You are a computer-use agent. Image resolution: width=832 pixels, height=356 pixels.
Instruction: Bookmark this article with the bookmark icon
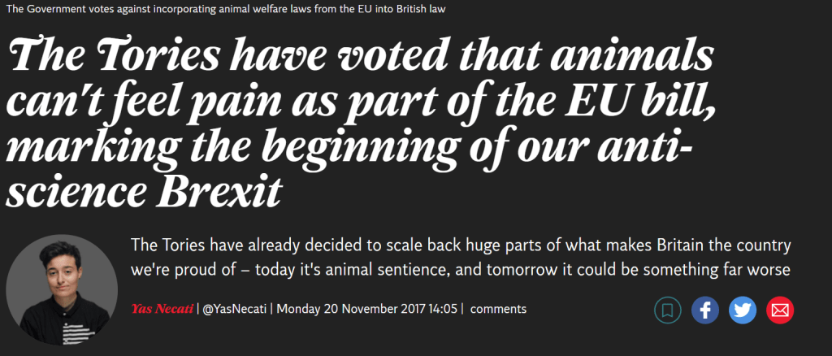tap(667, 310)
